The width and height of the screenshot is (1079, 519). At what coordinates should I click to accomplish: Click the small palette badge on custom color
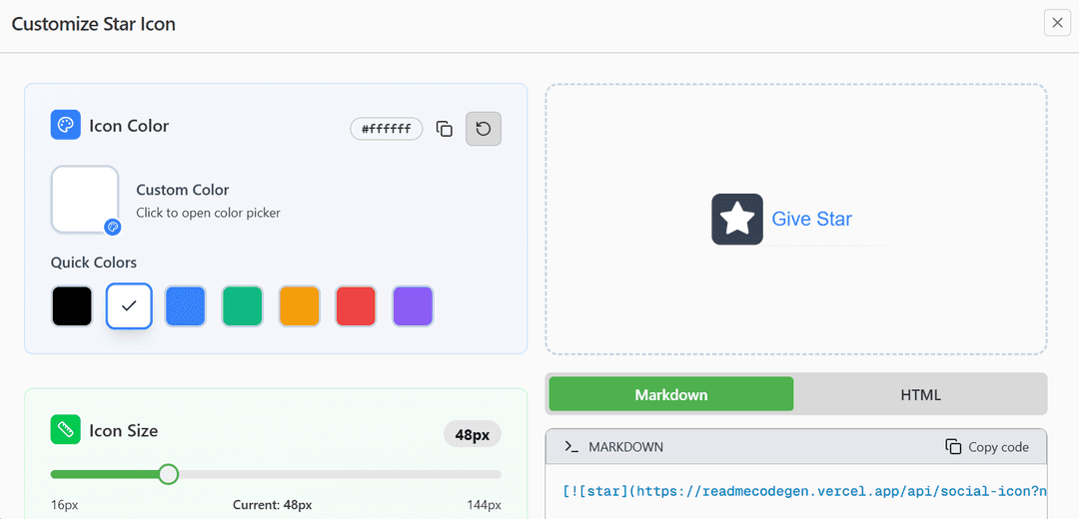click(x=113, y=227)
